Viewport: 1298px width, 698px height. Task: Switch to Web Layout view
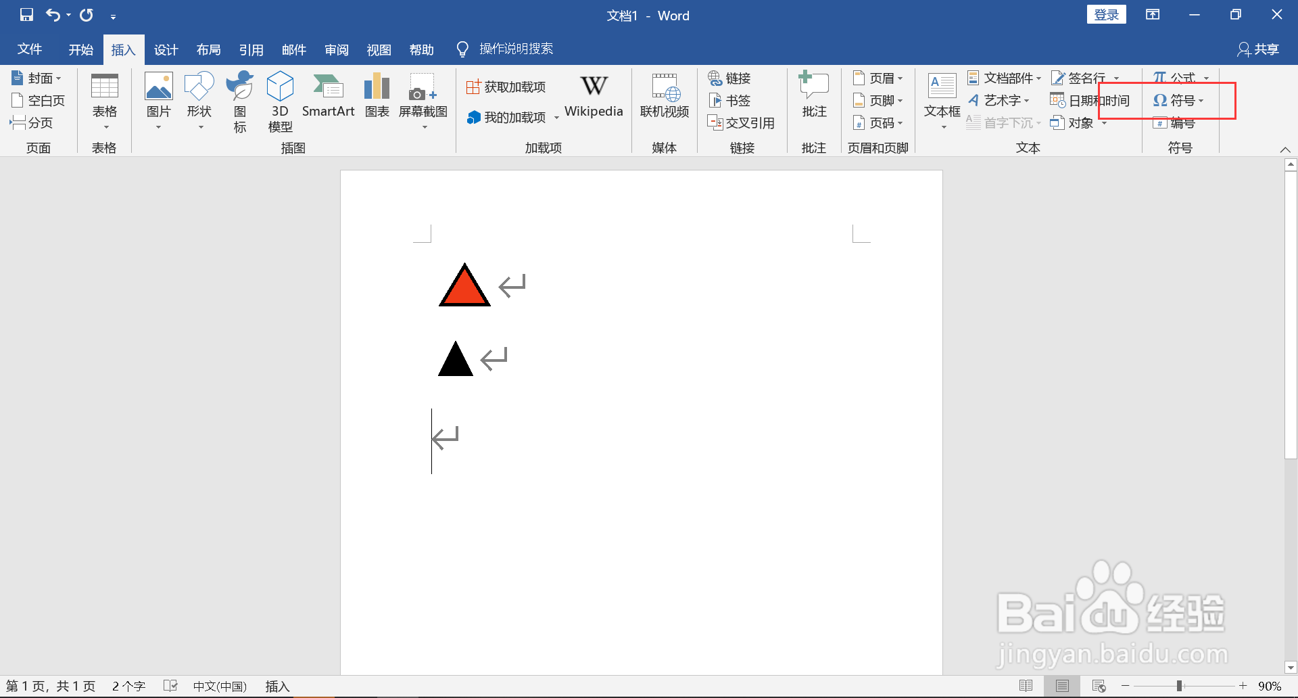click(x=1099, y=686)
